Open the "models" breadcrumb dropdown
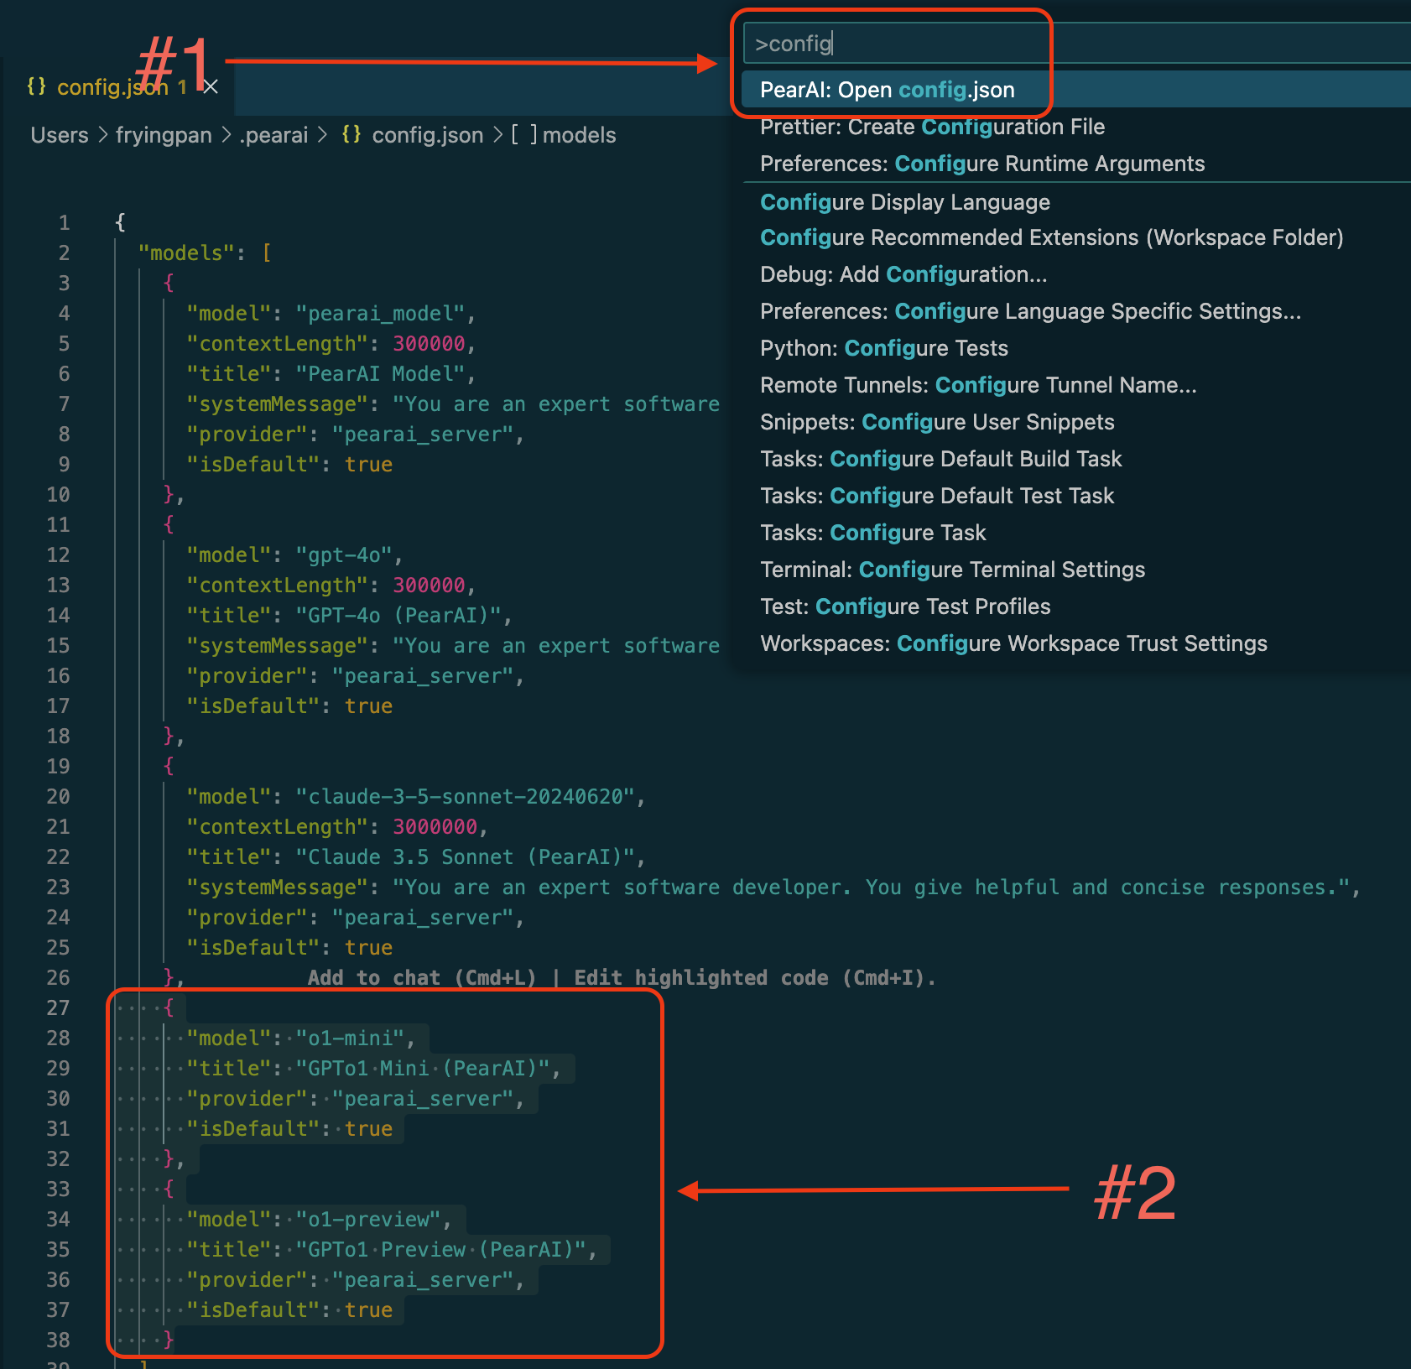Image resolution: width=1411 pixels, height=1369 pixels. pos(579,134)
